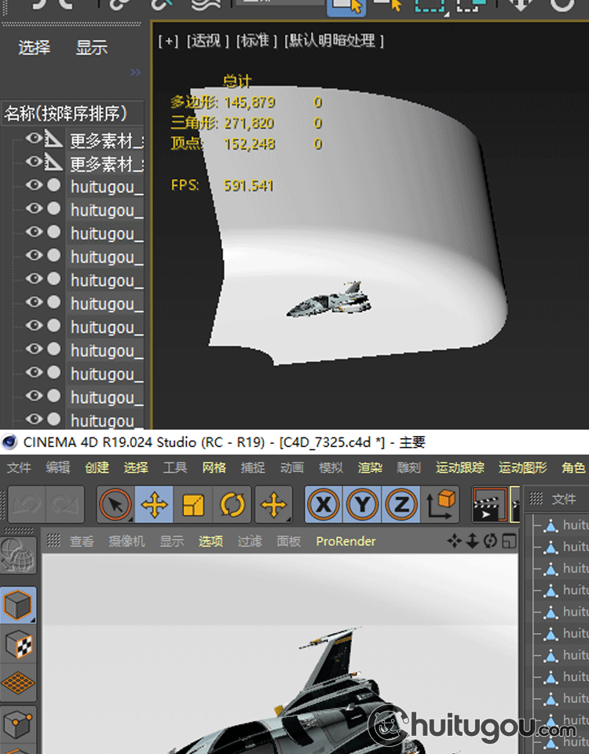Activate the highlighted Move tool in Cinema 4D toolbar
Viewport: 589px width, 754px height.
pyautogui.click(x=154, y=504)
